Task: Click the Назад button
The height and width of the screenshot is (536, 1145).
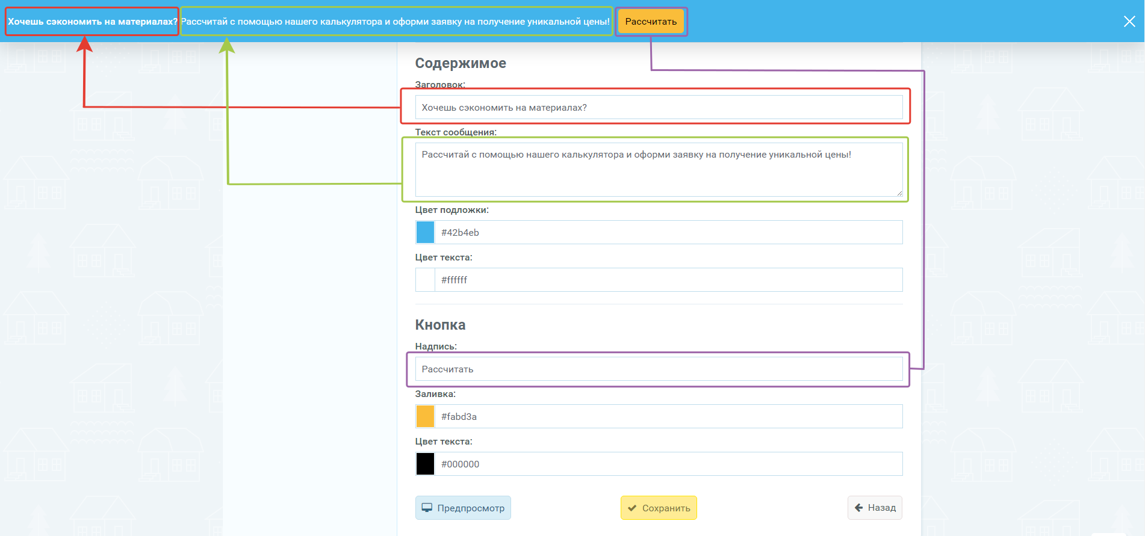Action: [875, 508]
